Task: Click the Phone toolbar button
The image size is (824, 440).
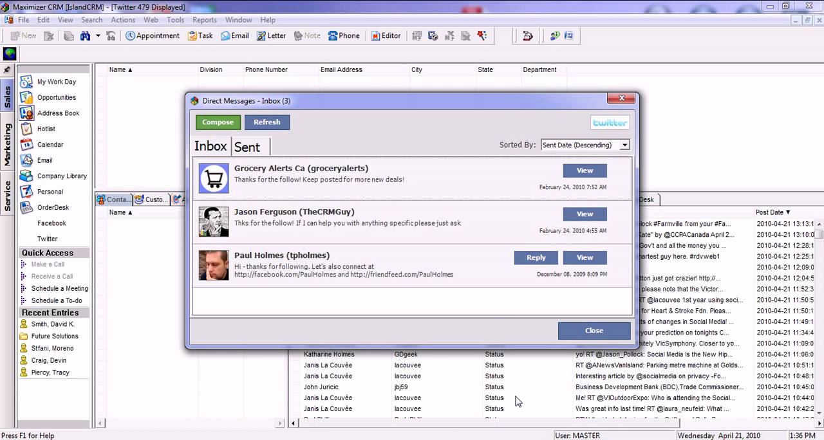Action: click(x=344, y=36)
